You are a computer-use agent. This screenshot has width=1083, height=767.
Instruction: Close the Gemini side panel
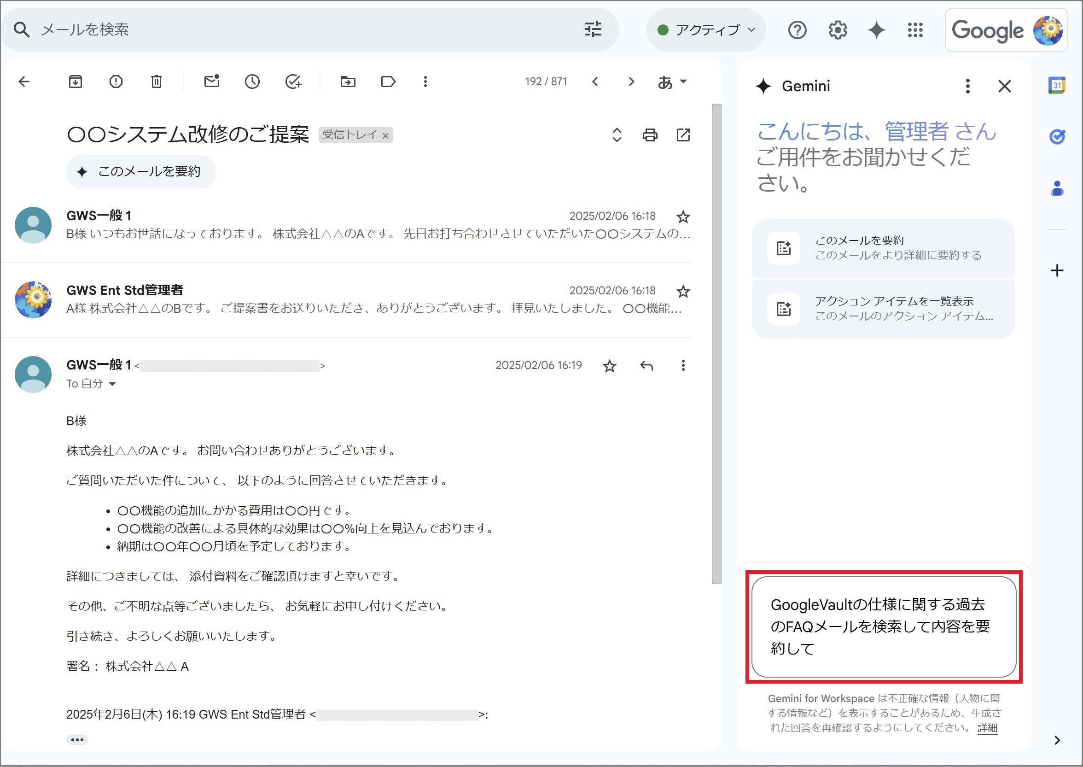click(x=1005, y=87)
